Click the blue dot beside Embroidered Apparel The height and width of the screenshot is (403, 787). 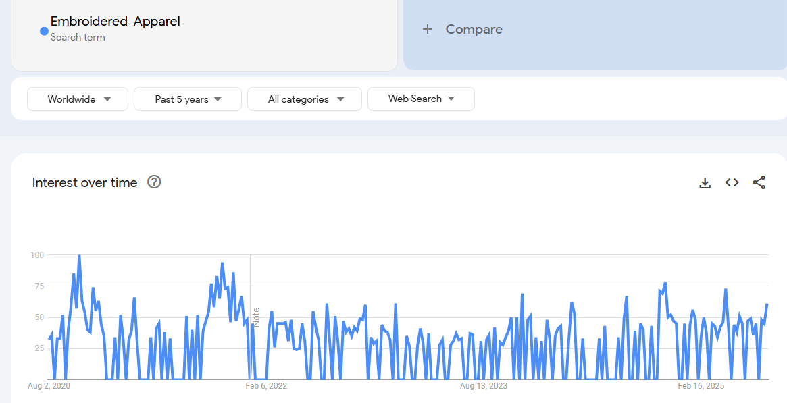(x=44, y=30)
